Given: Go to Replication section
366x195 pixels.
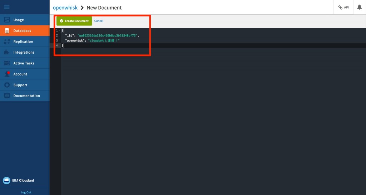Looking at the screenshot, I should click(25, 42).
